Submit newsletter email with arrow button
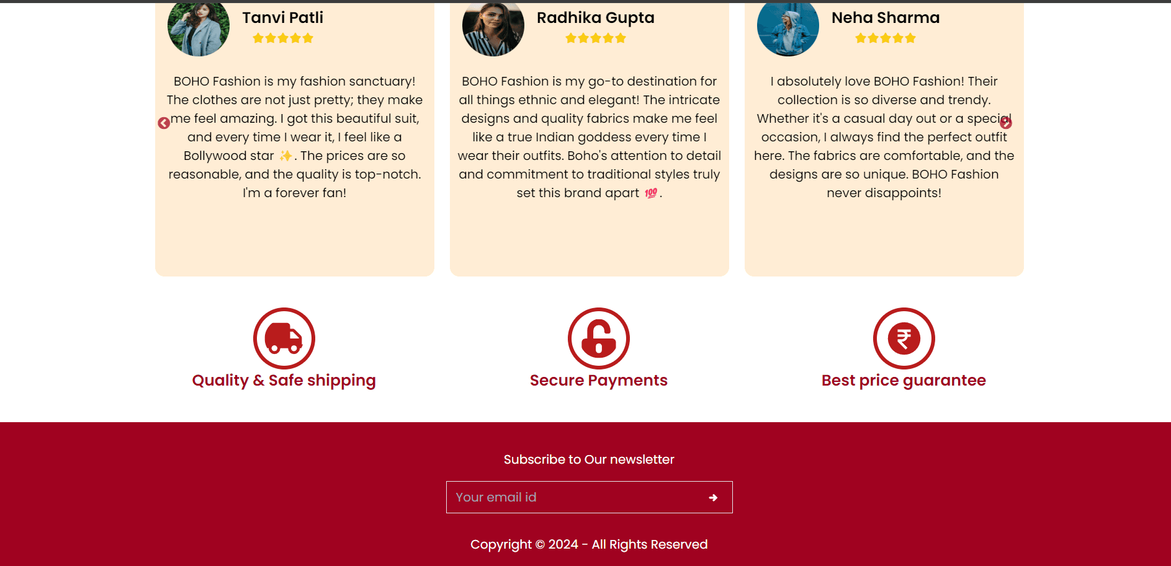The image size is (1171, 566). [713, 498]
